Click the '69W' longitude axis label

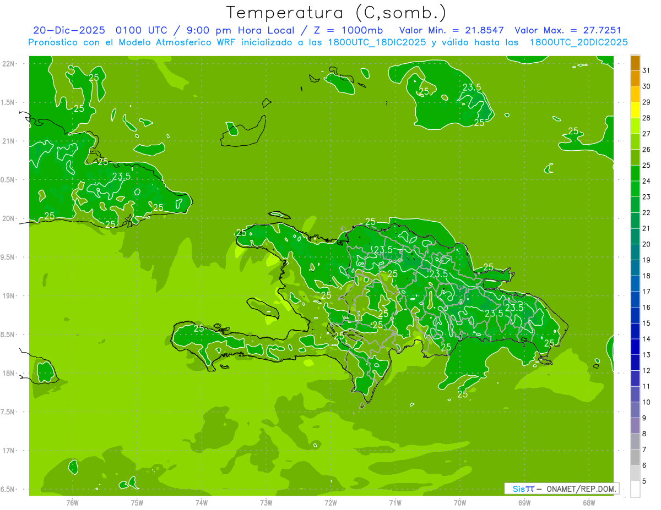[524, 502]
